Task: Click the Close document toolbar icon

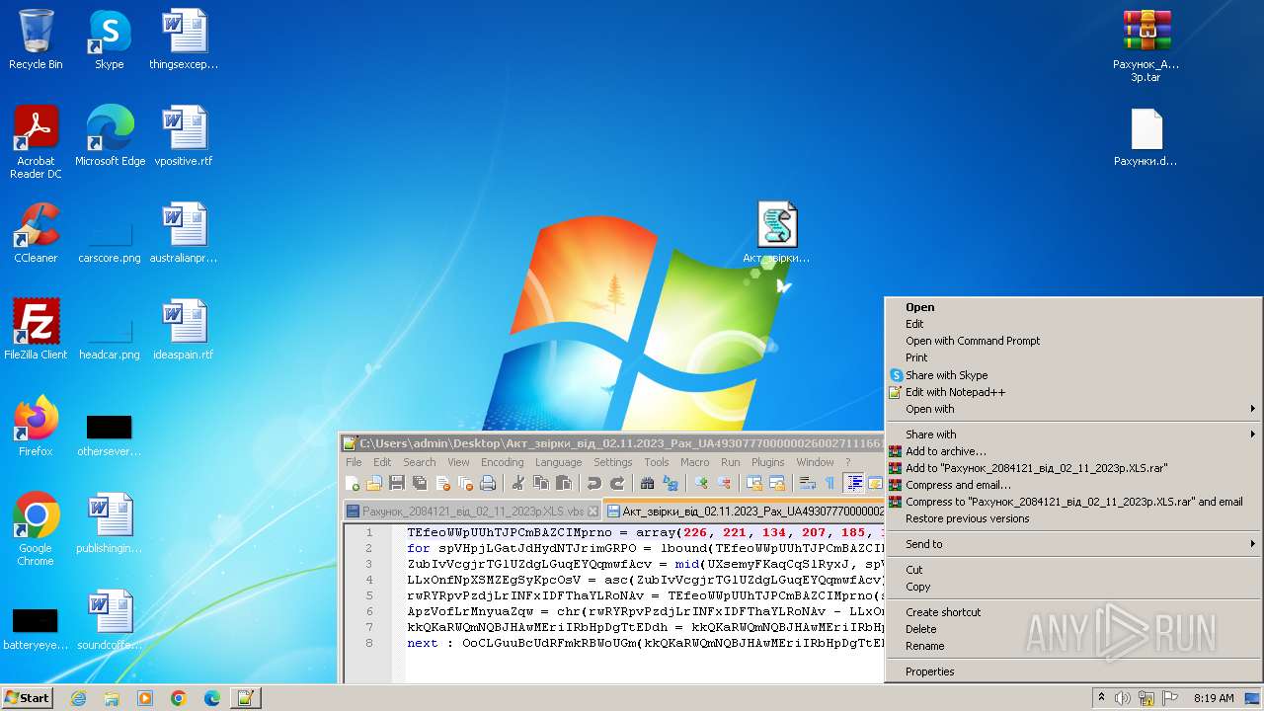Action: (x=442, y=483)
